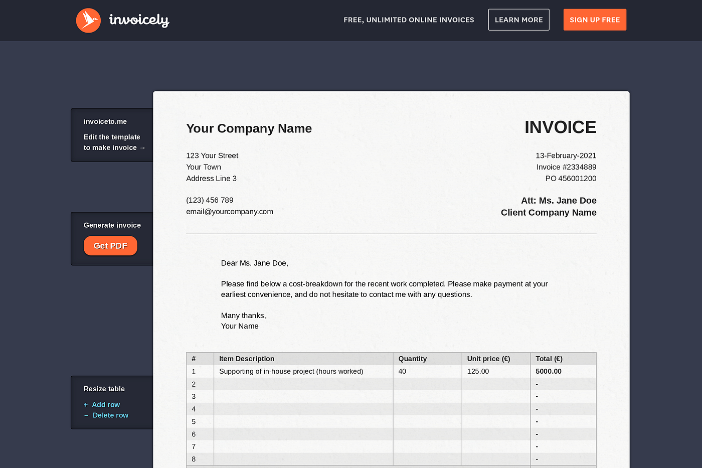This screenshot has width=702, height=468.
Task: Generate invoice with Get PDF button
Action: point(110,246)
